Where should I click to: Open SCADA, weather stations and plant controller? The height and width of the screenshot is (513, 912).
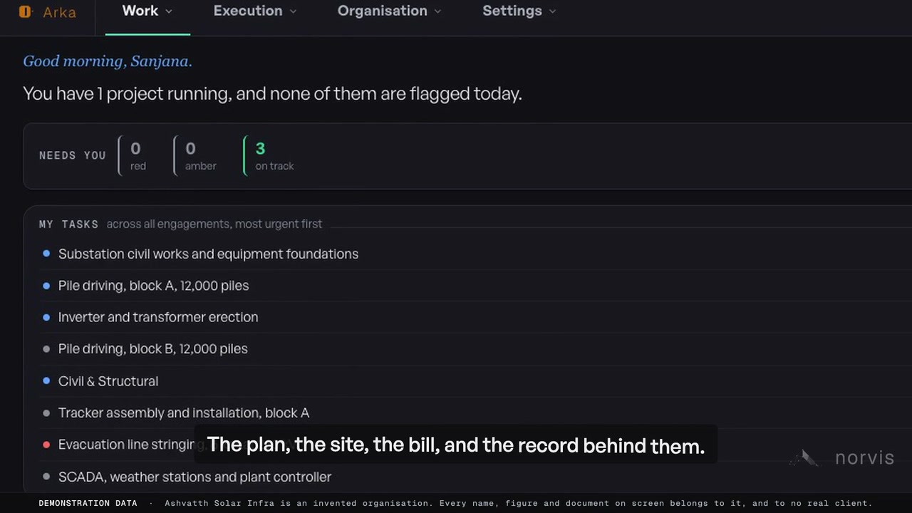pyautogui.click(x=195, y=477)
